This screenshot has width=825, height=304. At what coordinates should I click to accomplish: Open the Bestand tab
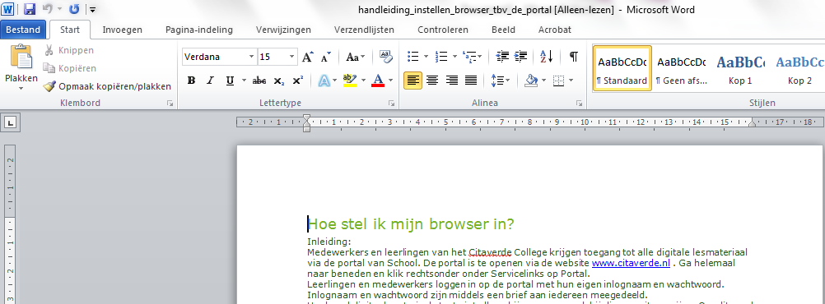click(x=22, y=30)
